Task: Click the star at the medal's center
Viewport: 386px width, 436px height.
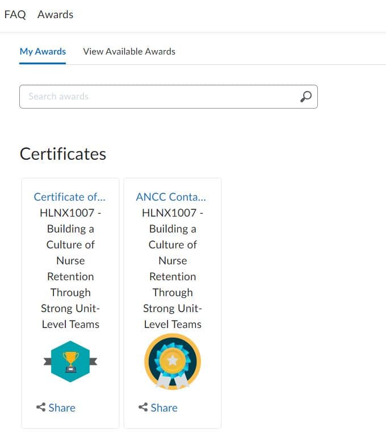Action: 173,359
